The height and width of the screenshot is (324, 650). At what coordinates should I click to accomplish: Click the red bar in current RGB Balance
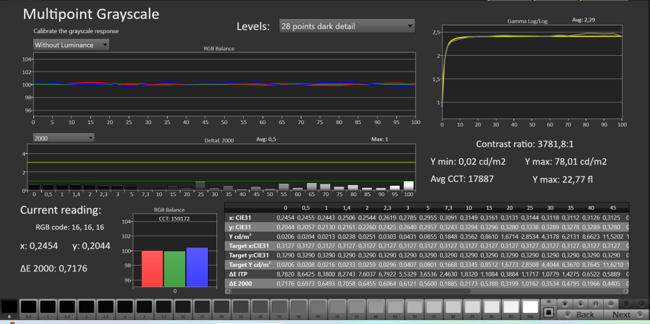152,268
